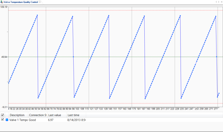
Task: Close the Valve Temperature Quality Control tab
Action: pos(39,2)
